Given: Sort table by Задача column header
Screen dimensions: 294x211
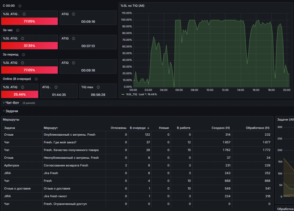Looking at the screenshot, I should pos(10,128).
